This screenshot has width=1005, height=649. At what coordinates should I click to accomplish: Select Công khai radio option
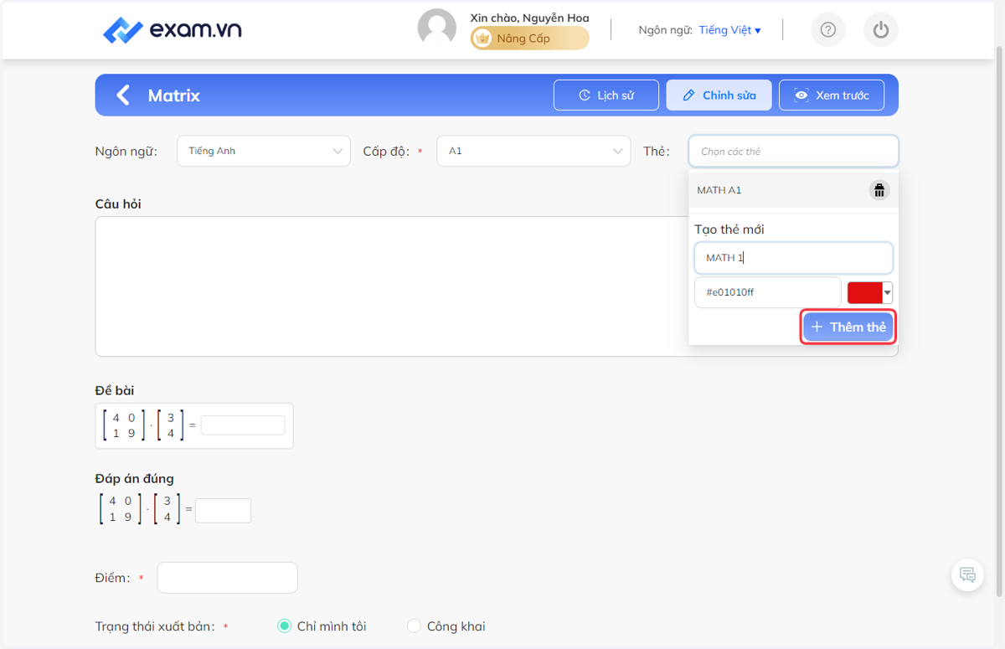[414, 626]
